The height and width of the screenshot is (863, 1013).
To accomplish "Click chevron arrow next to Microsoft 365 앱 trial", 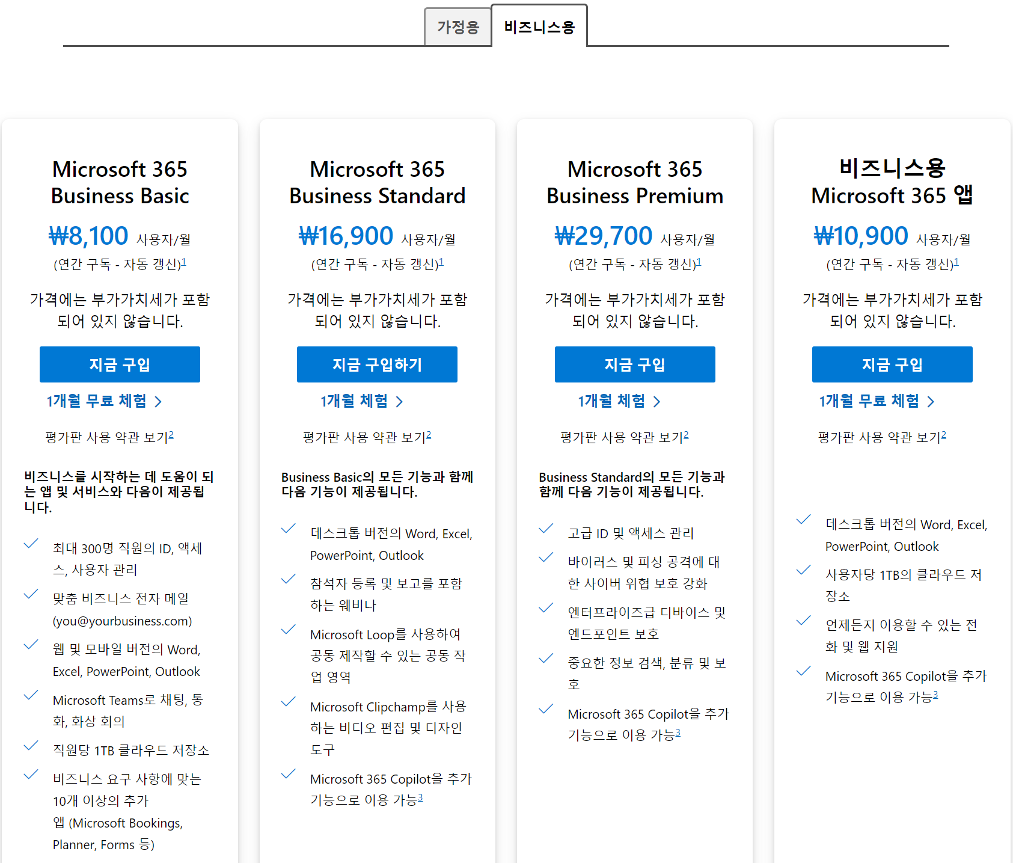I will click(931, 402).
